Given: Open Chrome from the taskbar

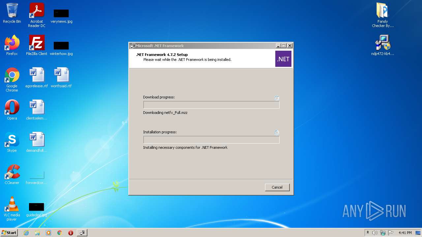Looking at the screenshot, I should point(60,233).
